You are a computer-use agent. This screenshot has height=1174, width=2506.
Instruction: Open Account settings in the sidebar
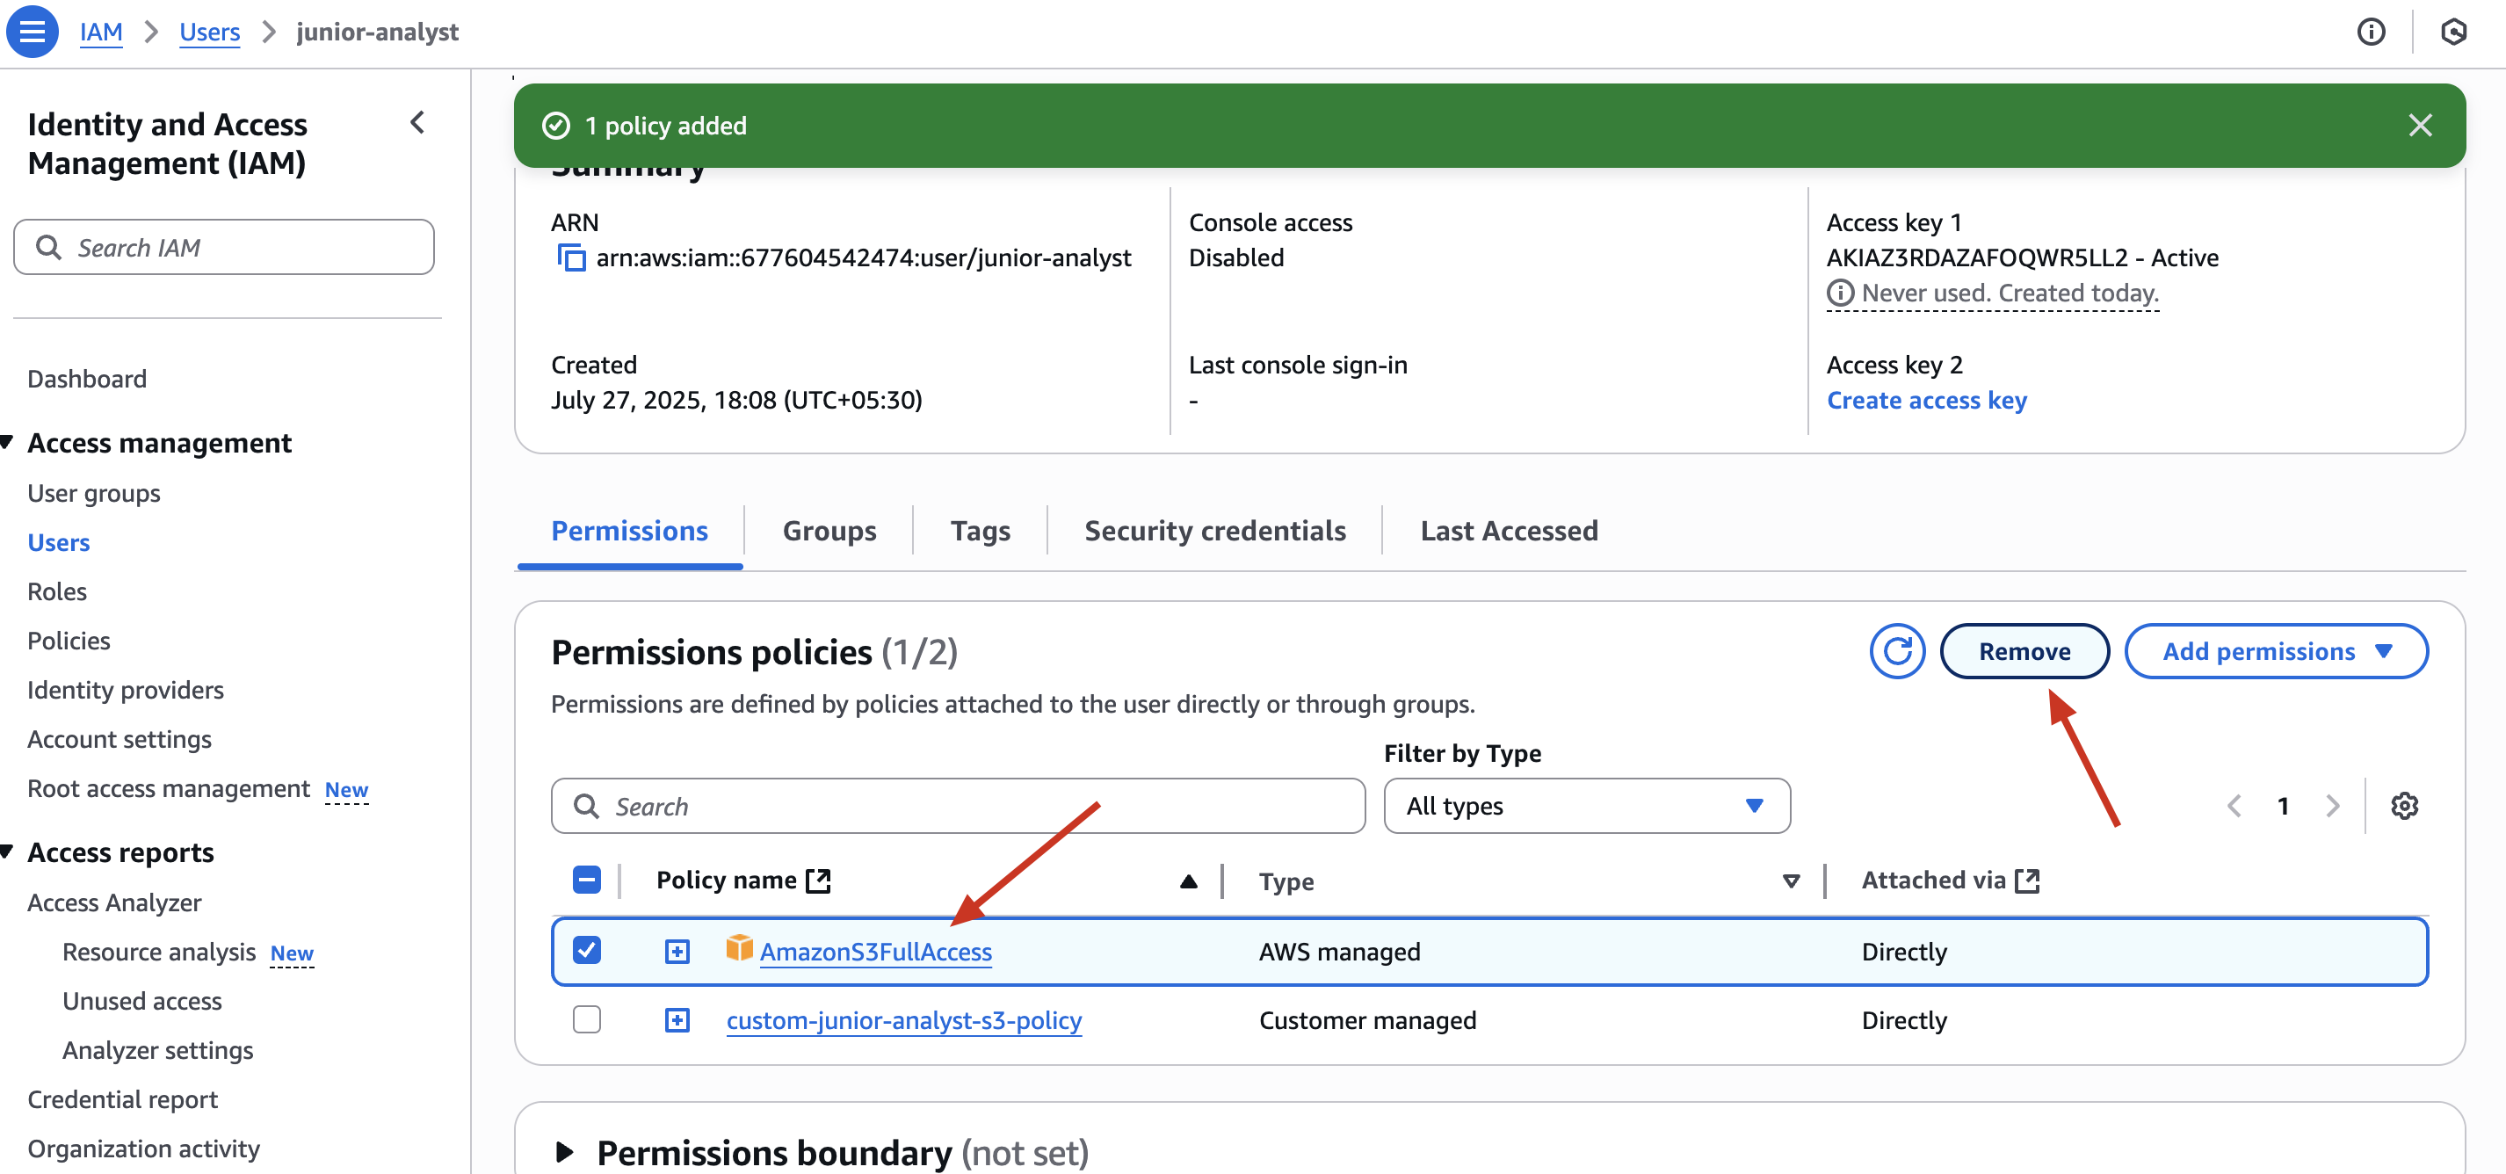119,739
